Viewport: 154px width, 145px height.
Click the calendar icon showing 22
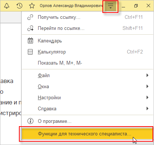click(x=30, y=41)
